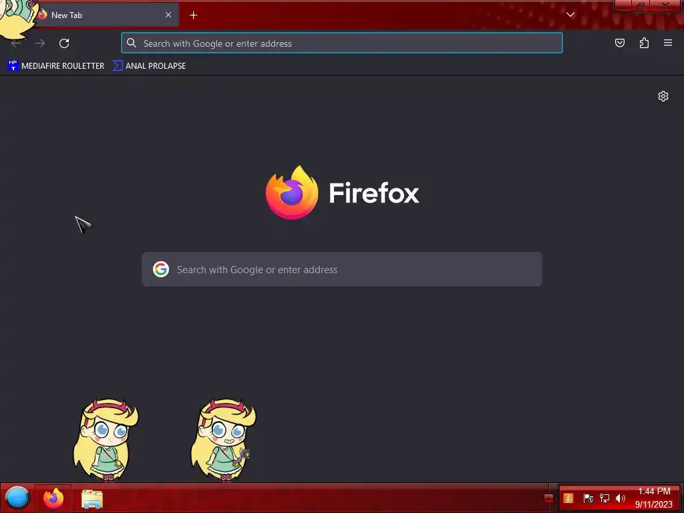Open a new tab with plus button
The image size is (684, 513).
coord(193,15)
